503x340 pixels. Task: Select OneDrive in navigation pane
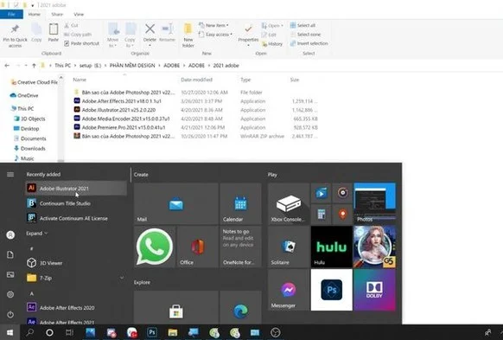click(x=28, y=95)
